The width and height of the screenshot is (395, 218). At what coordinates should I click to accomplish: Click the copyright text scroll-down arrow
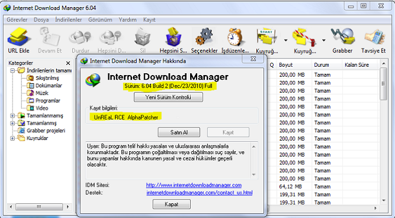pos(253,174)
